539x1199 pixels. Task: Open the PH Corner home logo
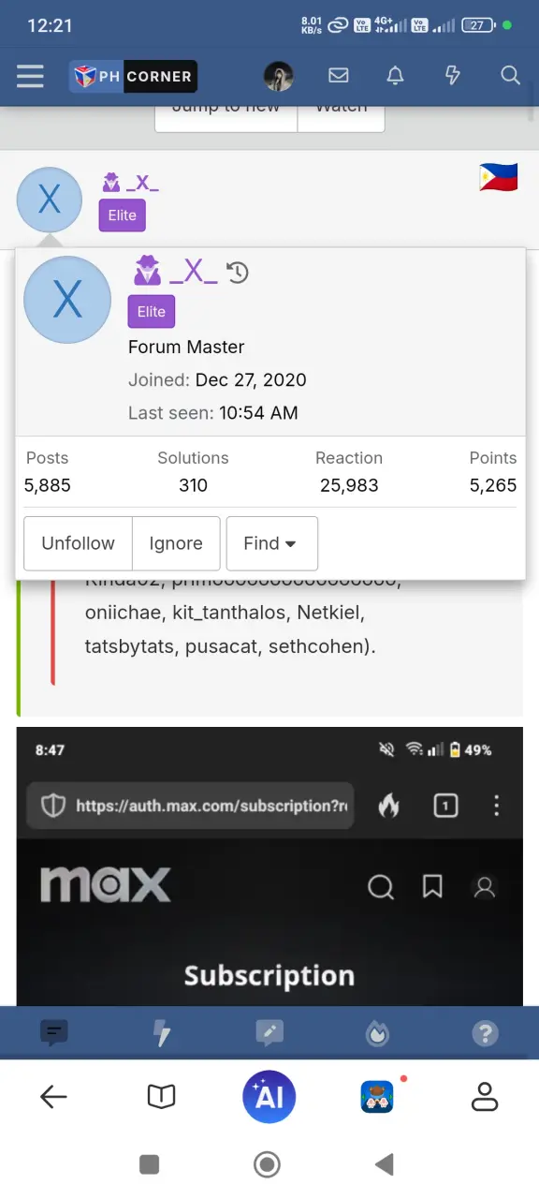pyautogui.click(x=134, y=76)
